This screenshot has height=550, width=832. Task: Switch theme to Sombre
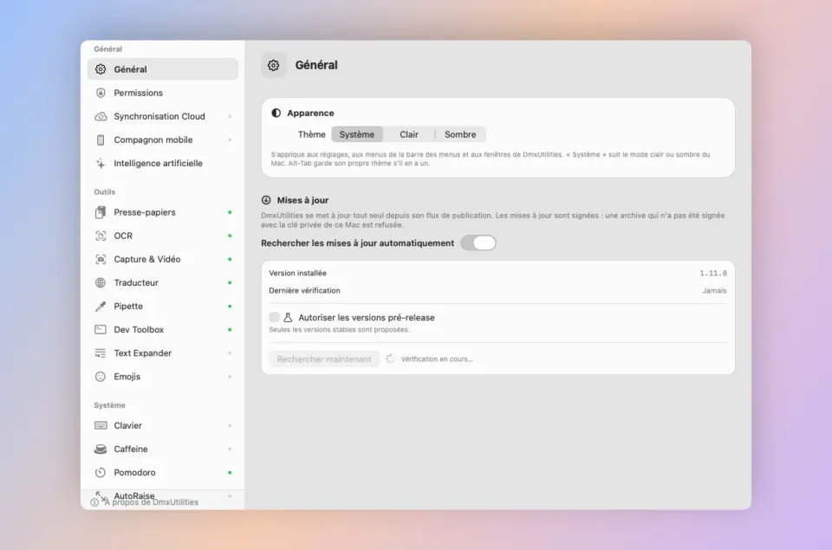point(460,135)
